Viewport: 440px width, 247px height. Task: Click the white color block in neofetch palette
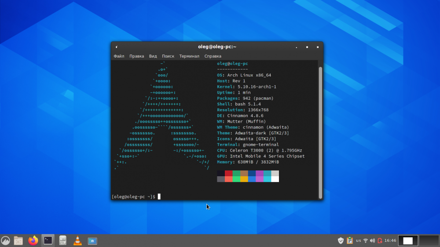(x=275, y=179)
